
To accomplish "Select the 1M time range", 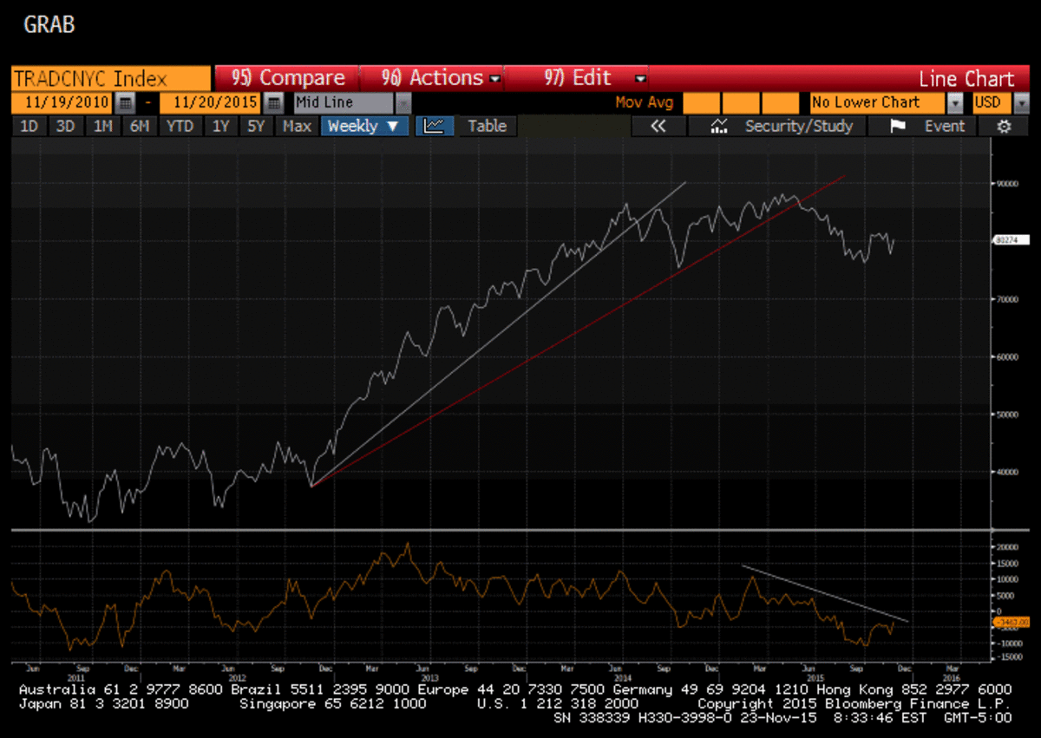I will coord(102,126).
